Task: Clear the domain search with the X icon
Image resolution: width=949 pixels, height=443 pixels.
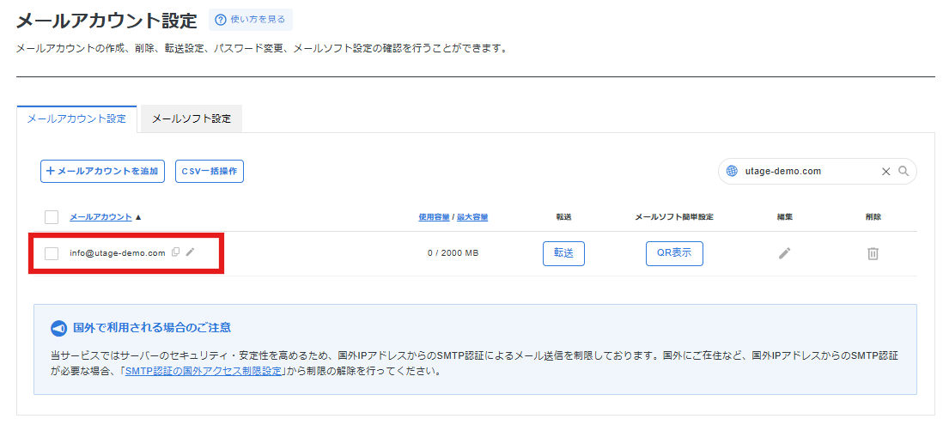Action: coord(885,172)
